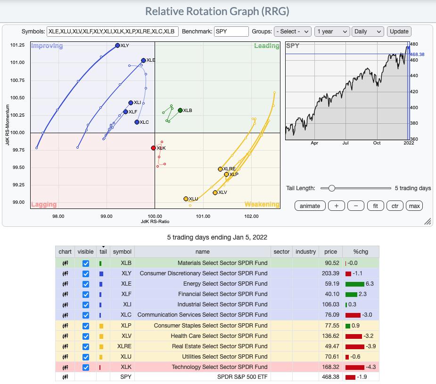
Task: Start the animate button
Action: click(310, 206)
